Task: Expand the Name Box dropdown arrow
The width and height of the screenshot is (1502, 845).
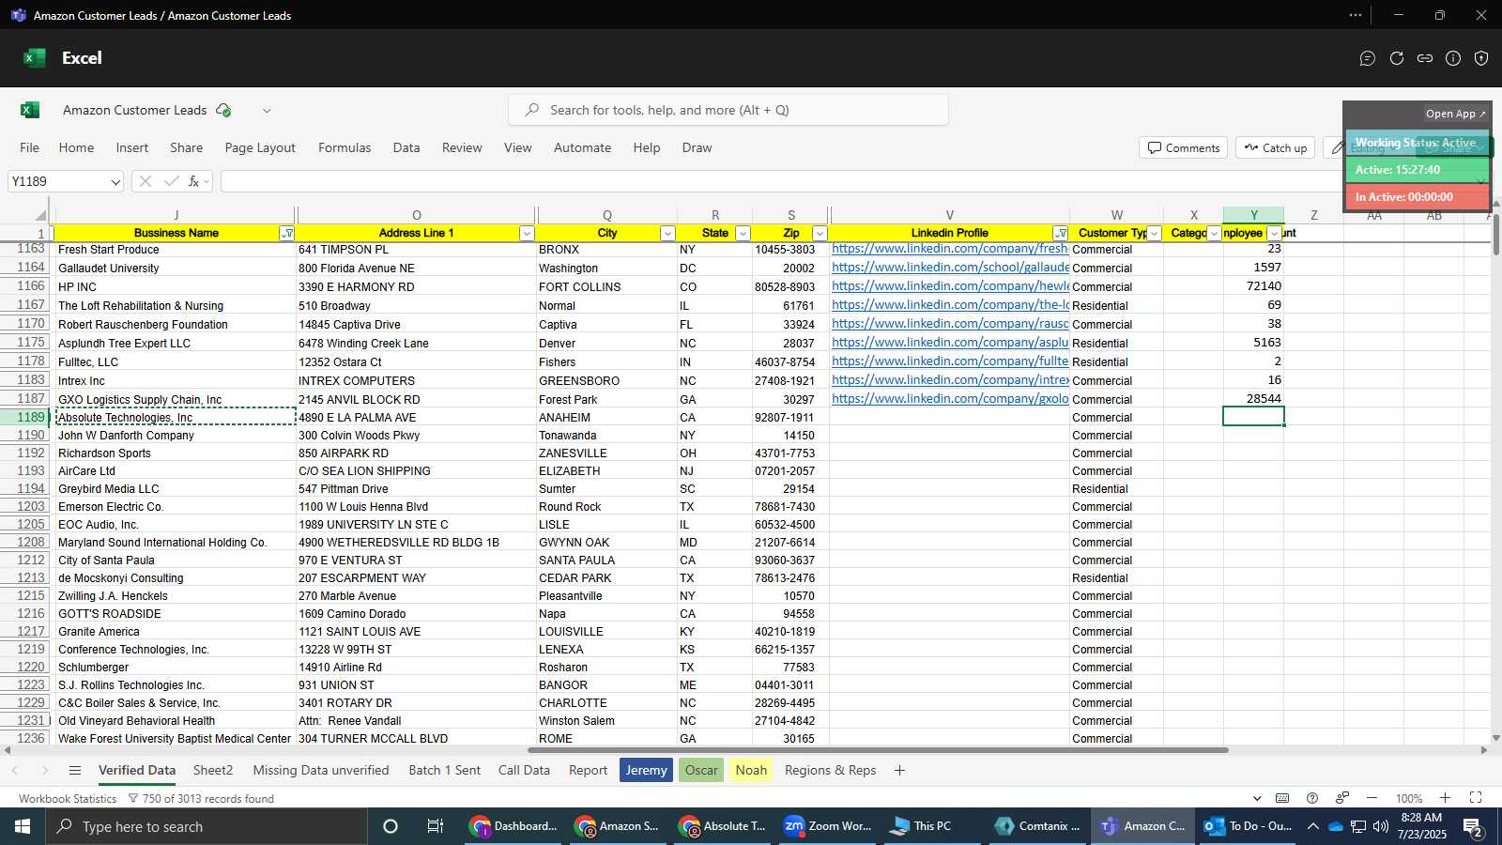Action: click(115, 182)
